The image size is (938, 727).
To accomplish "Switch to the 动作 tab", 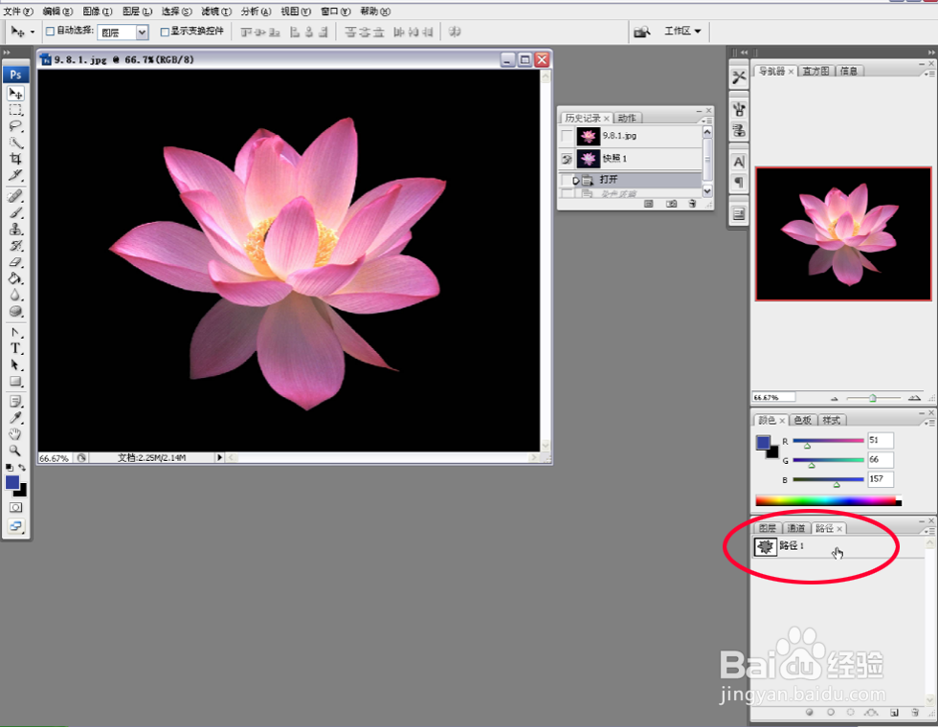I will pos(627,118).
